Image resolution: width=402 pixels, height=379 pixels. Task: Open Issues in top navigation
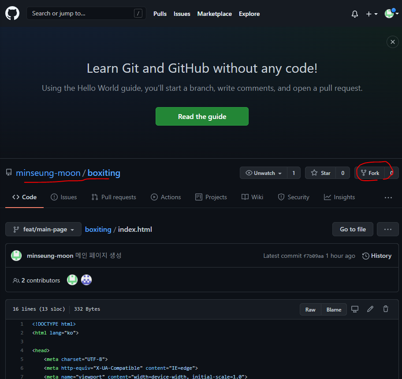coord(182,14)
